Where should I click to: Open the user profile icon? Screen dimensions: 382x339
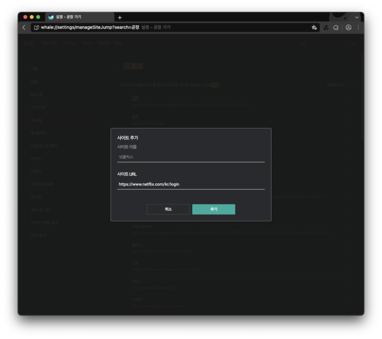coord(349,28)
